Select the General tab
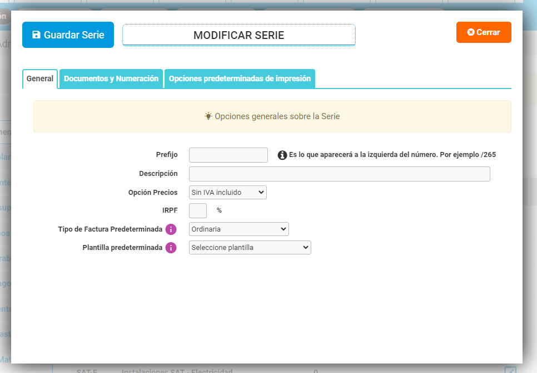Viewport: 537px width, 373px height. 39,78
